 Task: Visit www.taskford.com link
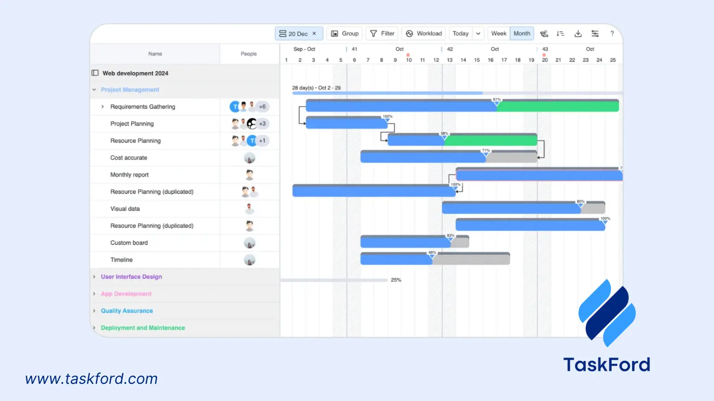tap(92, 379)
